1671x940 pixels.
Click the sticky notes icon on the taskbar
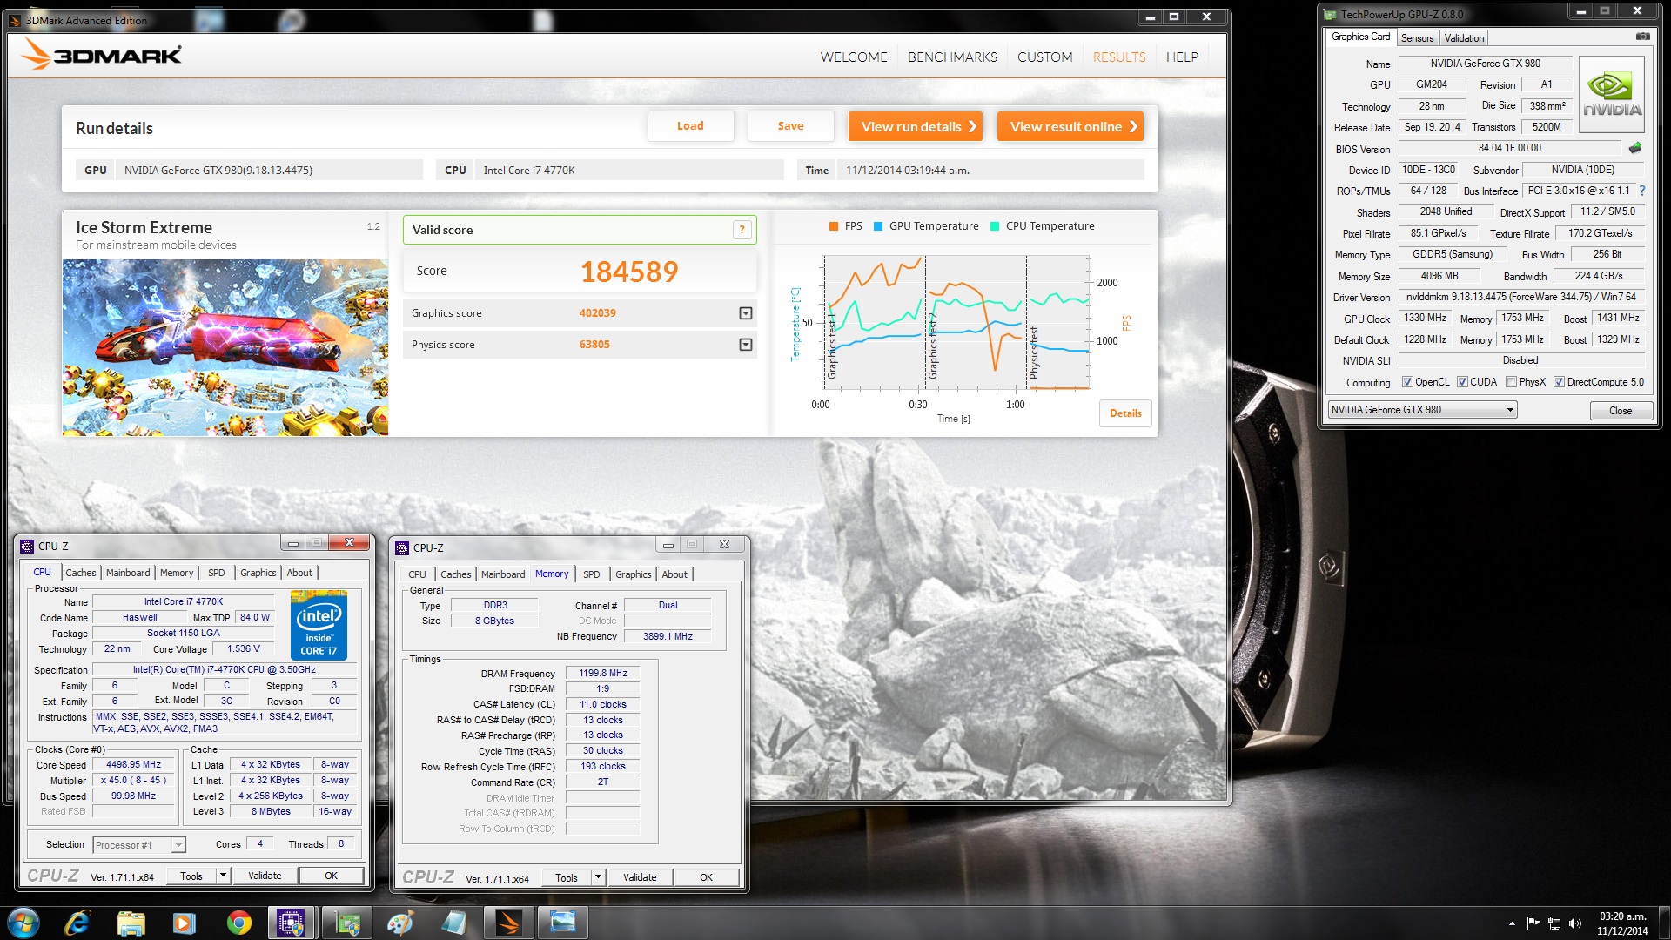(454, 923)
